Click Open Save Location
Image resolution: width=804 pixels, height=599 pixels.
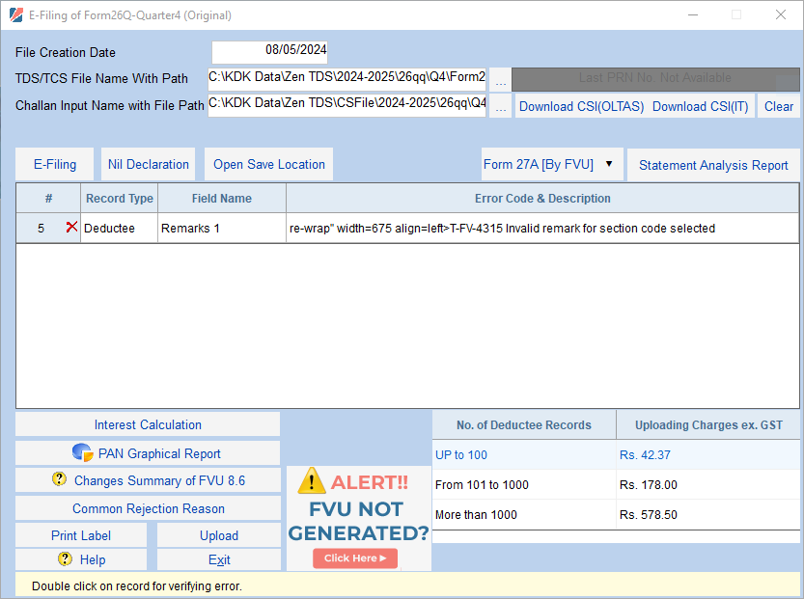click(268, 165)
